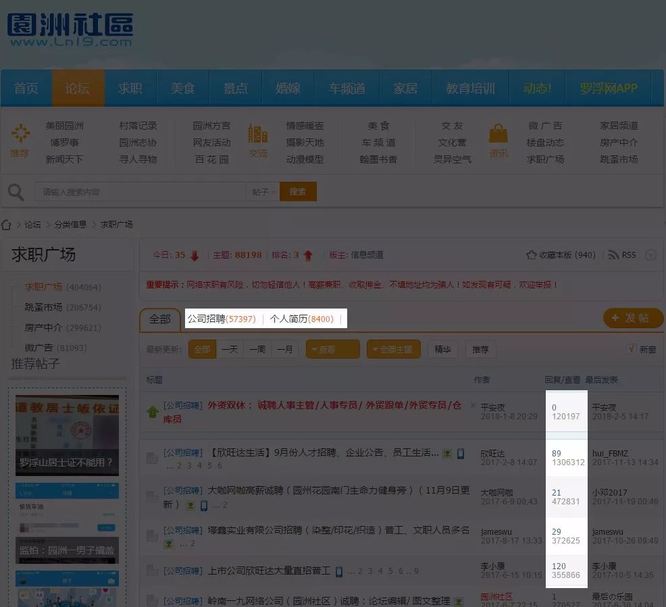Click the RSS feed icon
This screenshot has width=666, height=607.
pos(613,255)
